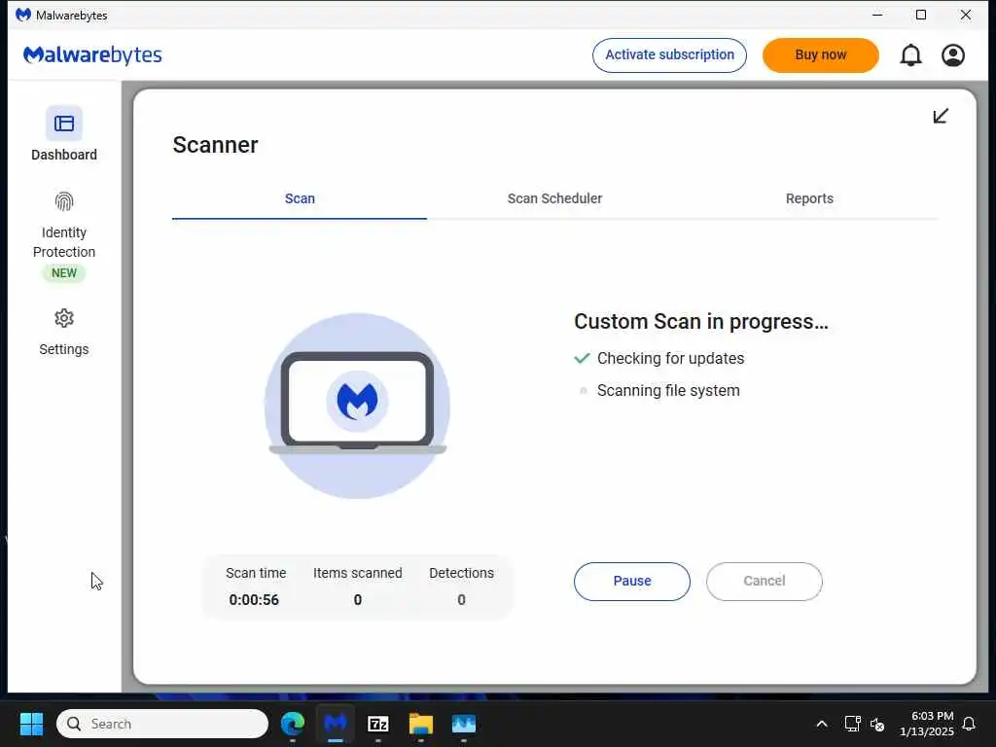Screen dimensions: 996x747
Task: Click the Buy now button
Action: (821, 55)
